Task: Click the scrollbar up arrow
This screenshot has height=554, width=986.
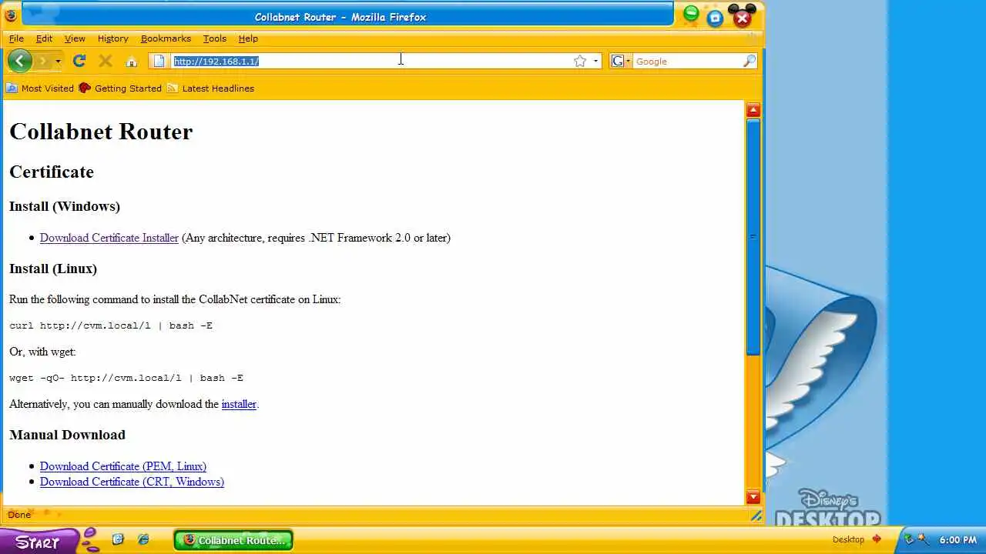Action: [753, 110]
